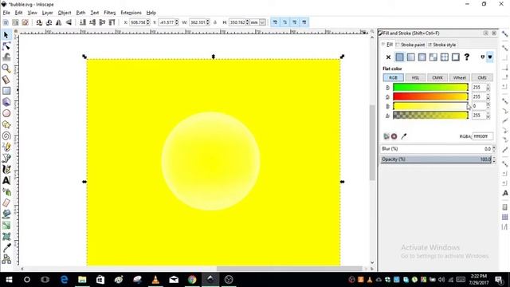The height and width of the screenshot is (287, 510).
Task: Open the Extensions menu
Action: pos(131,13)
